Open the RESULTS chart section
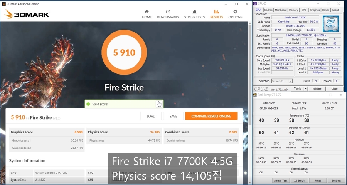 click(x=216, y=14)
